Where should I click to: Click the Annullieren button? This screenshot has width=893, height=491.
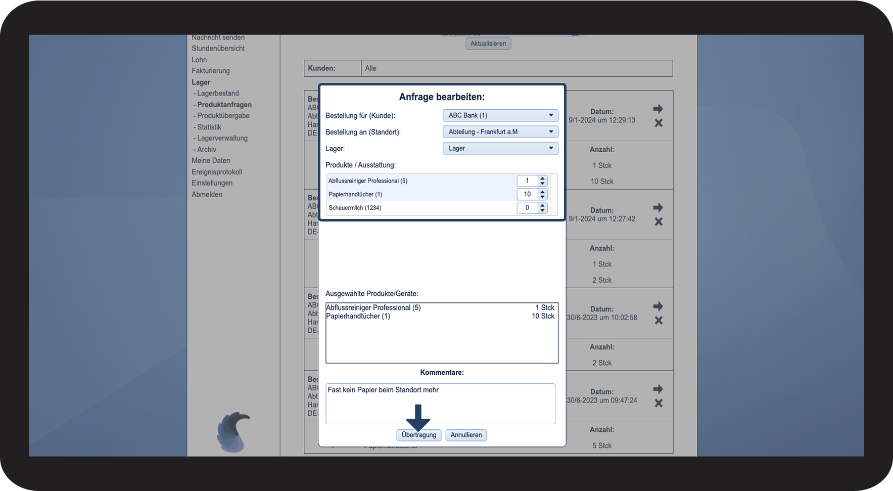point(466,435)
